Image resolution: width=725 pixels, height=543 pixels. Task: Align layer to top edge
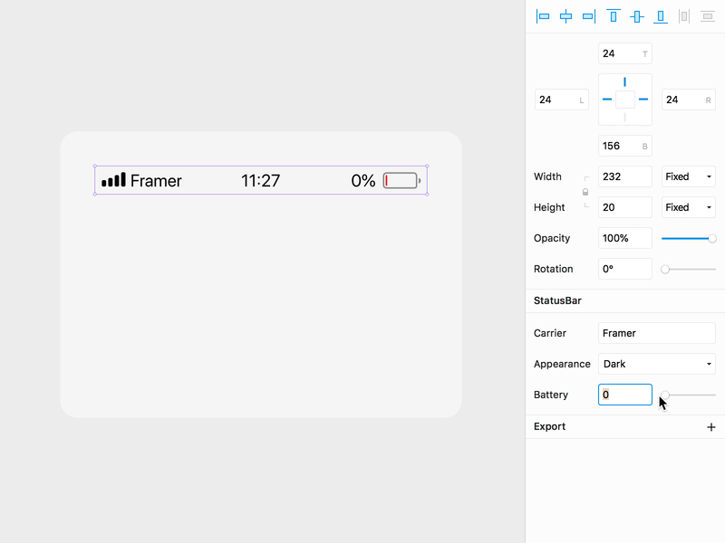pos(614,16)
